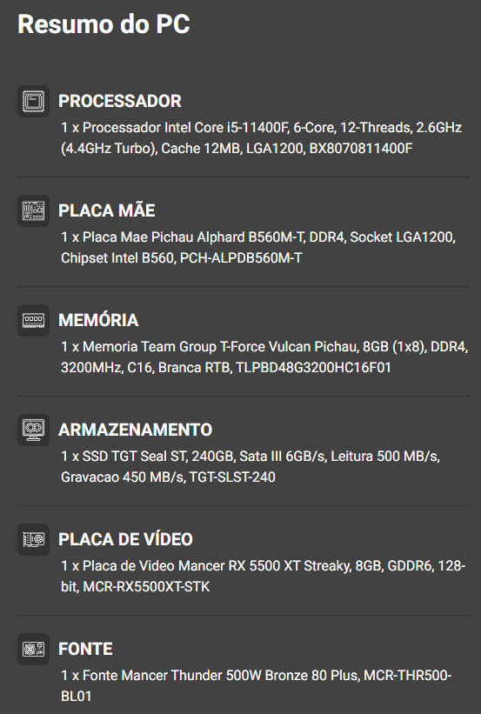Click the Resumo do PC title
The height and width of the screenshot is (714, 481).
[x=104, y=24]
